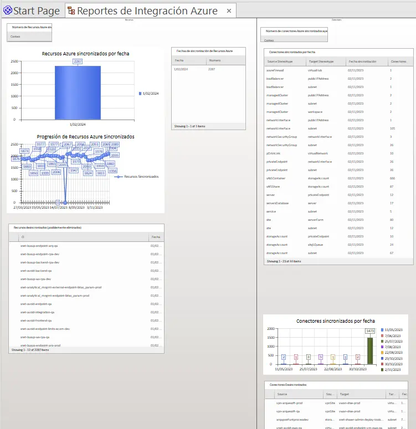Click the 11/05/2023 legend entry
Screen dimensions: 416x429
[x=392, y=330]
